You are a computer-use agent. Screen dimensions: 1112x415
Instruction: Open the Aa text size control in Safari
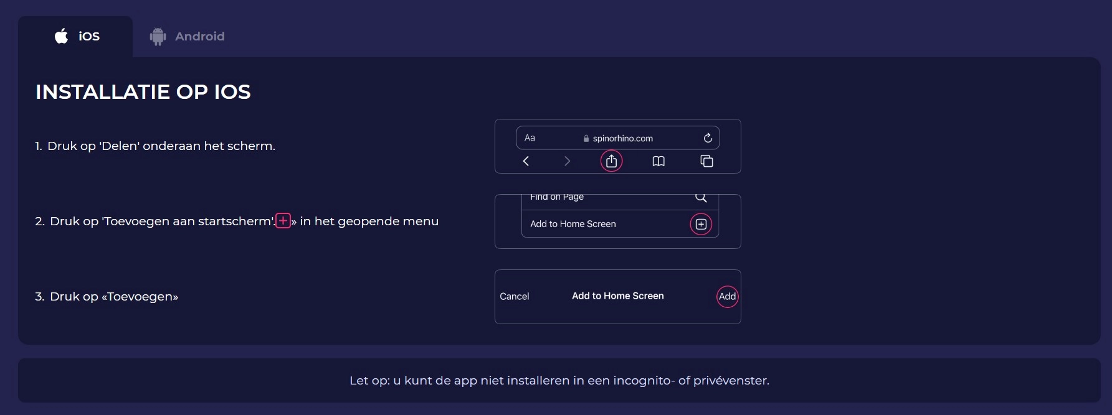coord(530,138)
